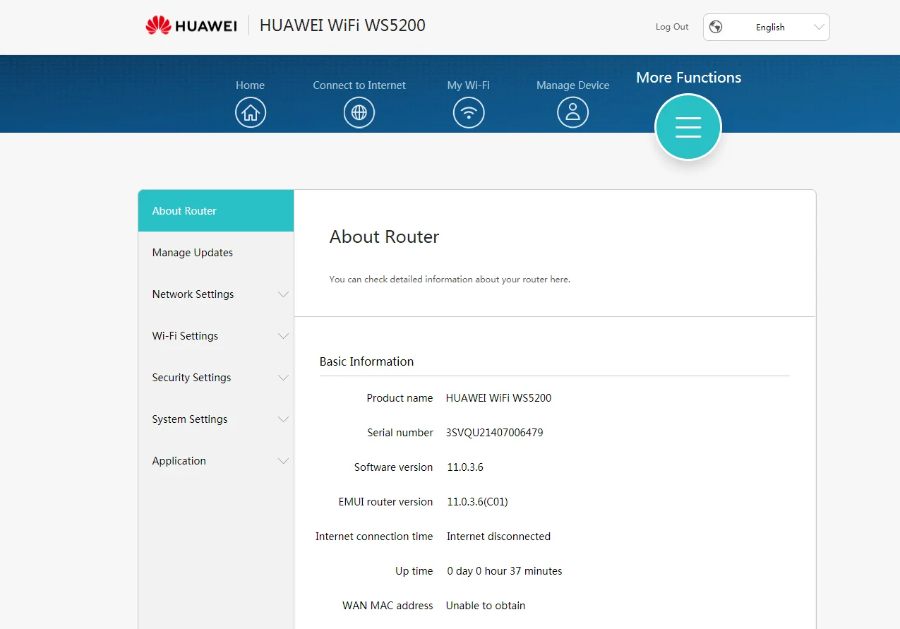Select Network Settings menu item
The image size is (900, 629).
pos(216,294)
